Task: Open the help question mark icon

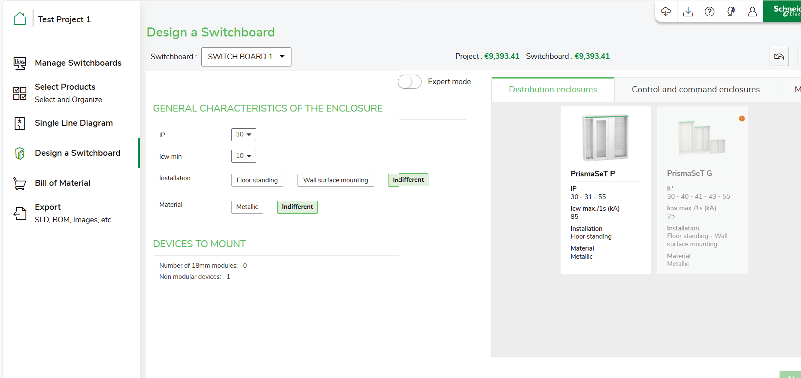Action: coord(710,12)
